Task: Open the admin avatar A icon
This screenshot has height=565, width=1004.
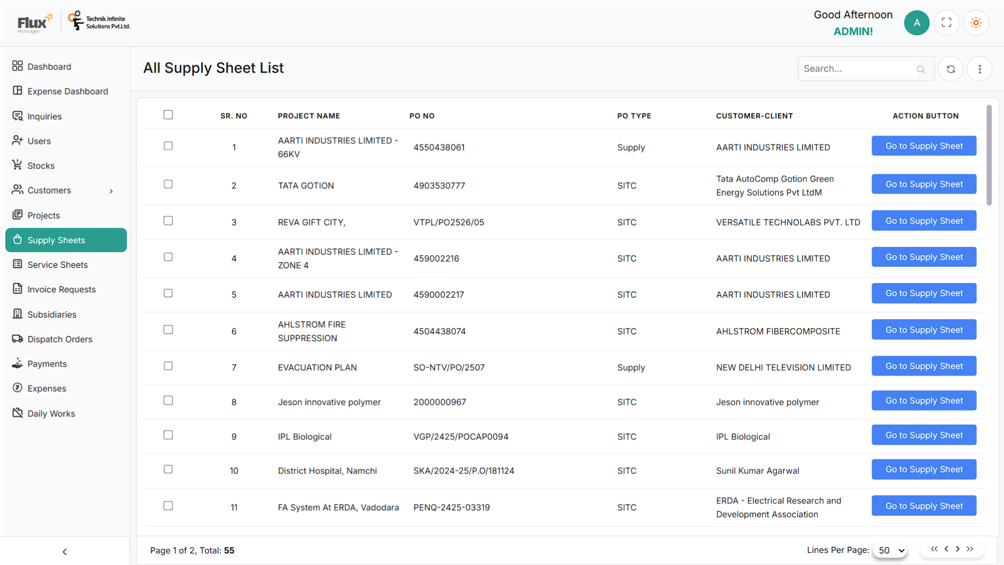Action: coord(917,22)
